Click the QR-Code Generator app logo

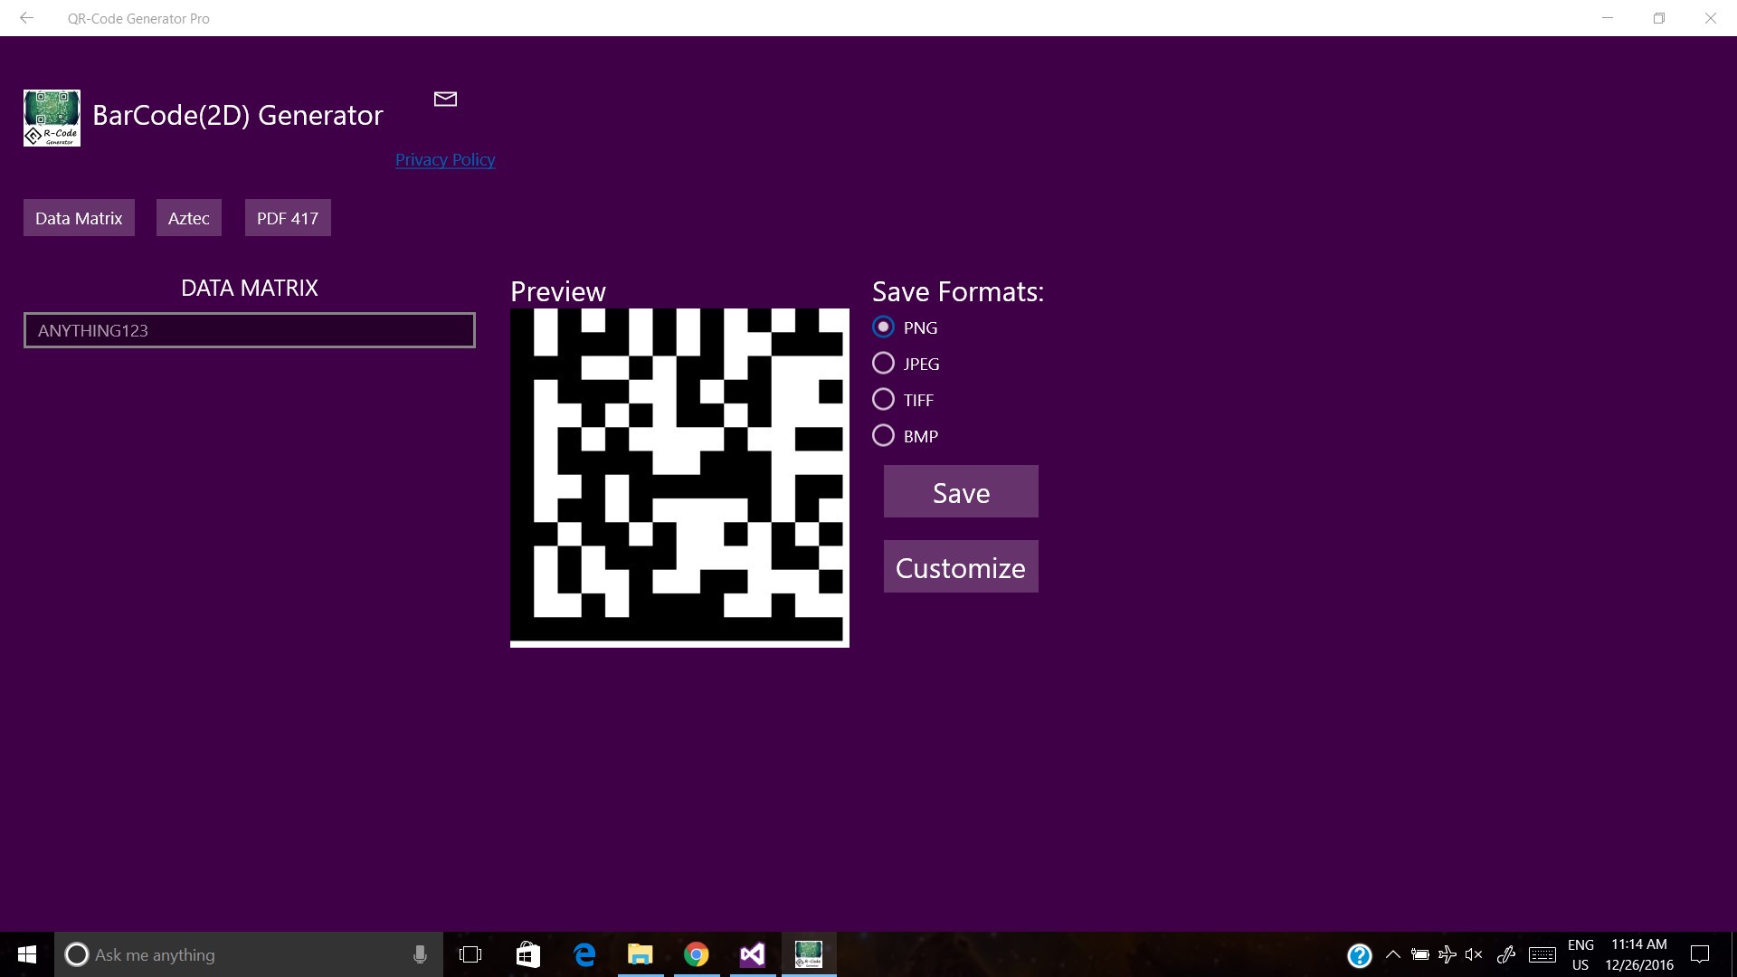coord(52,118)
